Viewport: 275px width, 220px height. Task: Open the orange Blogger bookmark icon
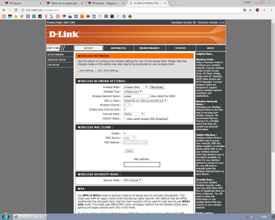(x=4, y=16)
